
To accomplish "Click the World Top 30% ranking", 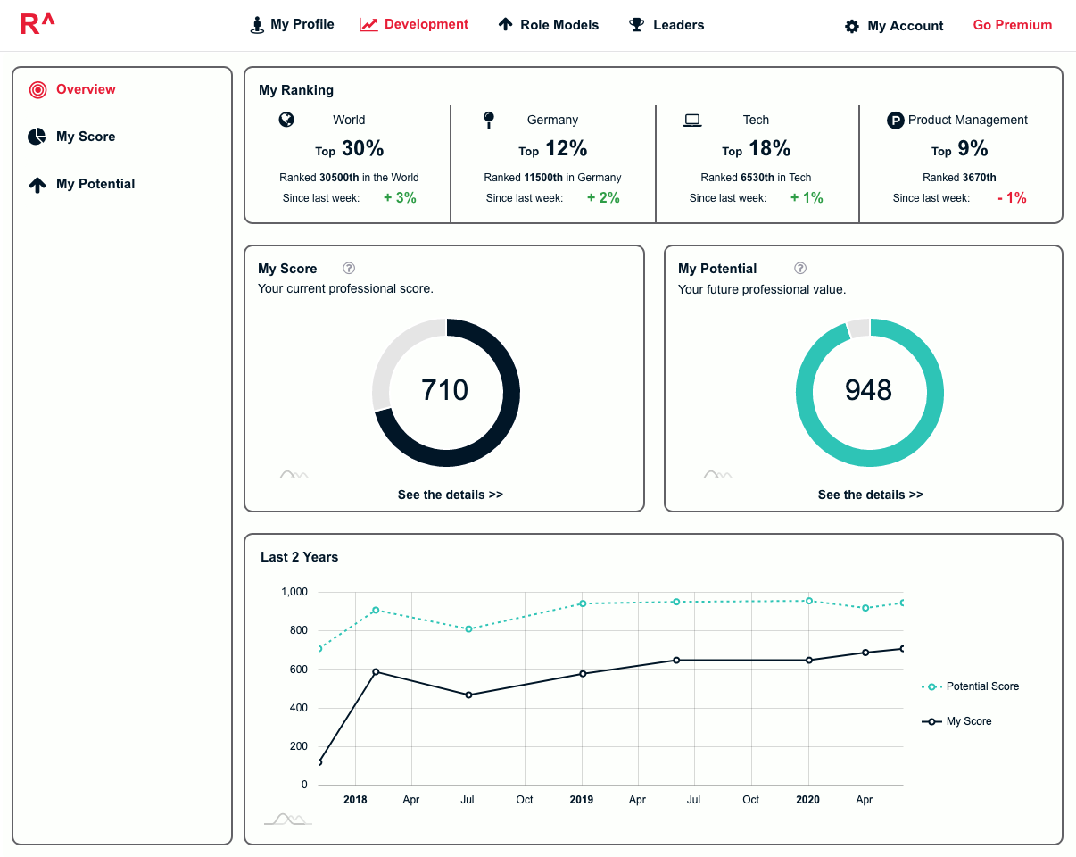I will [x=349, y=149].
